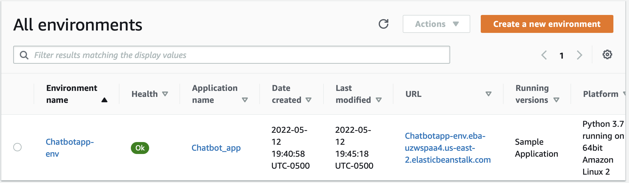Open table preferences gear icon
The height and width of the screenshot is (183, 629).
coord(607,55)
